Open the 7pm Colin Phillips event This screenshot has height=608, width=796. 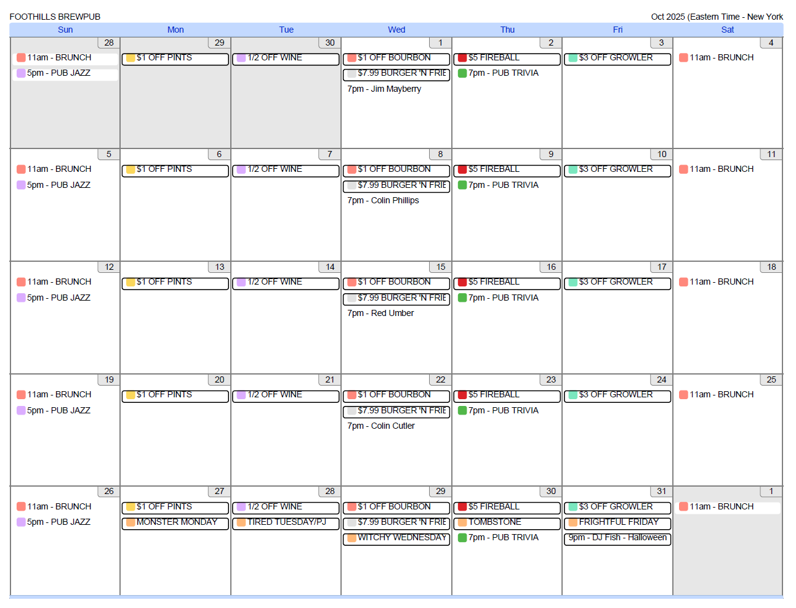point(383,200)
